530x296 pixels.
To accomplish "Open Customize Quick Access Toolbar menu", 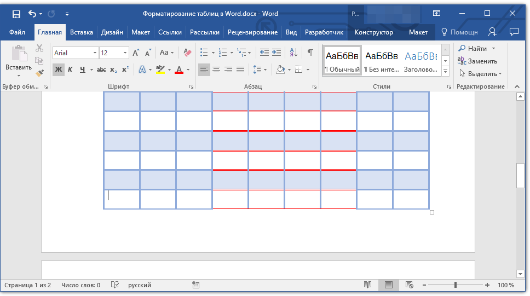I will (x=67, y=14).
